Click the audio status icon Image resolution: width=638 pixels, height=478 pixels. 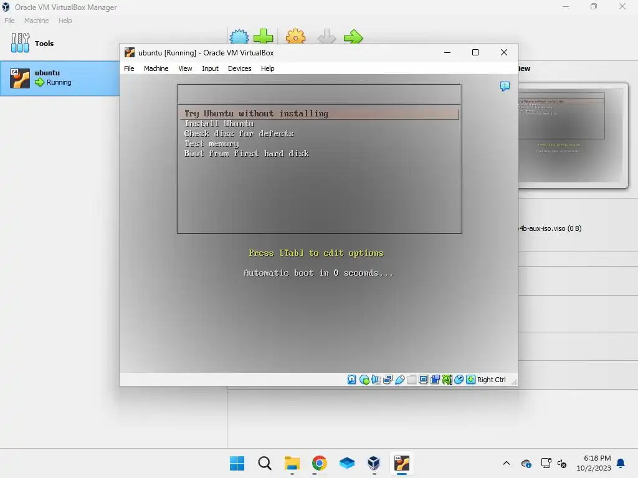[x=376, y=380]
